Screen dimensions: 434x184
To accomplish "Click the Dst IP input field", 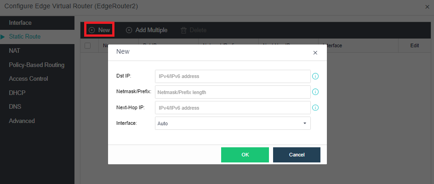I will (x=233, y=76).
